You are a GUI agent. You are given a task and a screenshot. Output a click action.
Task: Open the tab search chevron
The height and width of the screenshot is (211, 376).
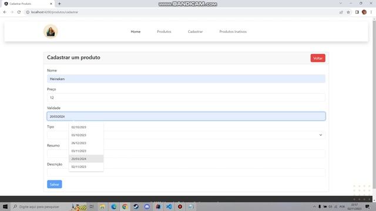[341, 4]
